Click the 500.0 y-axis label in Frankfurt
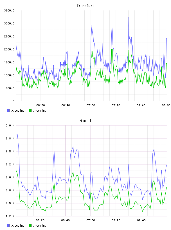 pos(10,88)
